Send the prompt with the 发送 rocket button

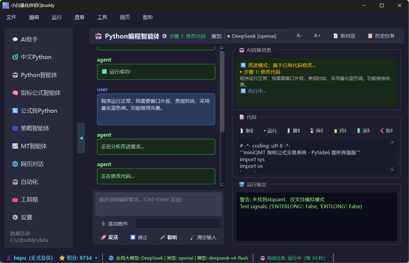click(109, 237)
